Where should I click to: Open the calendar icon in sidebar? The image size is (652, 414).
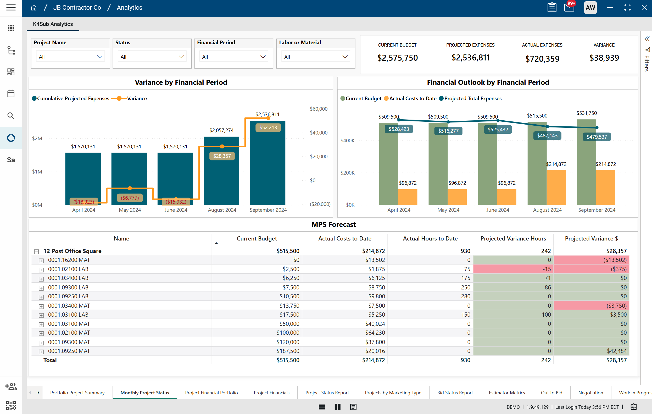11,94
